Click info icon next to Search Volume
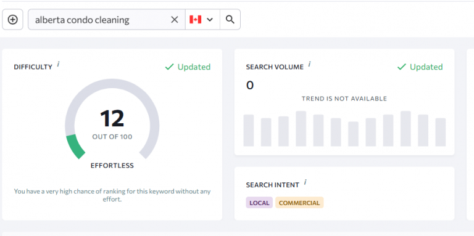Screen dimensions: 474x236 click(x=310, y=64)
